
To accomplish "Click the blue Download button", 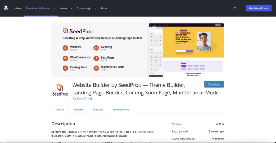I will click(214, 84).
